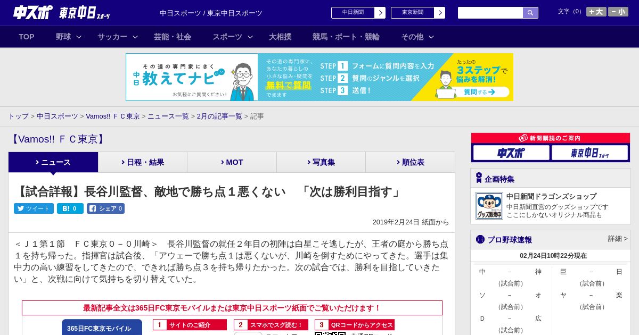Click the 中スポ subscription banner button

point(511,153)
